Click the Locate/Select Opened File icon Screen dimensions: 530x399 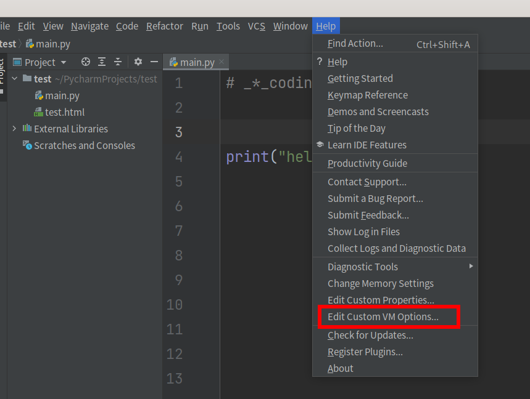pos(86,62)
